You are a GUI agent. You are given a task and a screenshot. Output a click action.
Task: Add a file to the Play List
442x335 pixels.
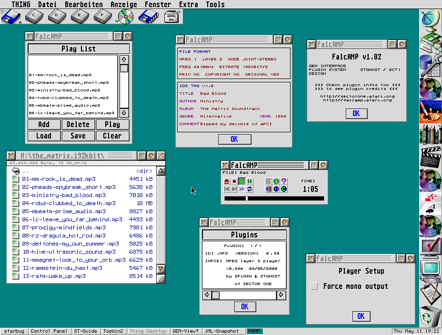[x=44, y=124]
